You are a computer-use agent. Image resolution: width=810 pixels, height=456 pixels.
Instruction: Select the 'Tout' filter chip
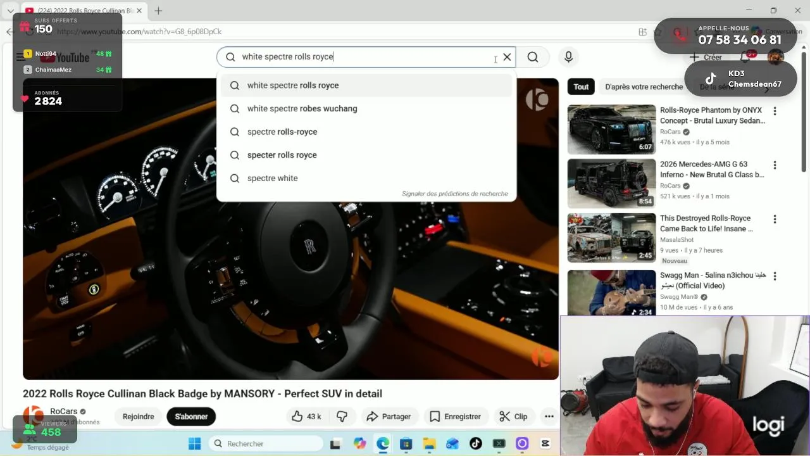click(581, 87)
